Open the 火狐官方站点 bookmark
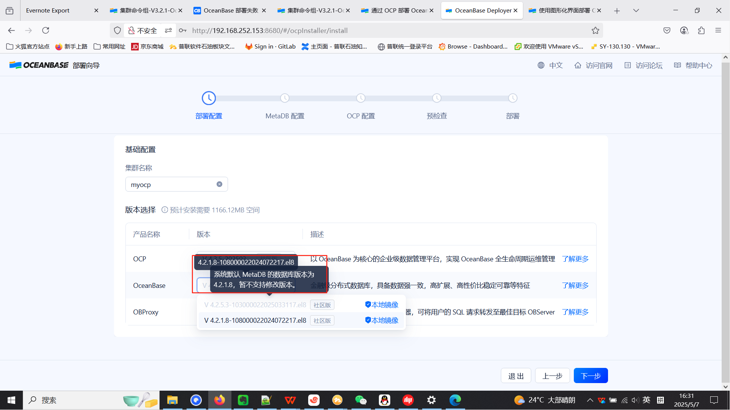 [x=28, y=46]
